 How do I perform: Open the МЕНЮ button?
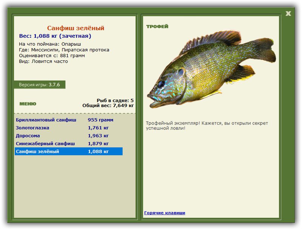[x=28, y=104]
